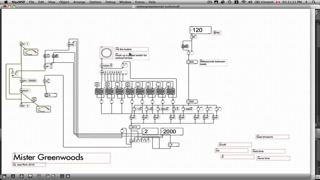The image size is (320, 180).
Task: Click the sel 0 1 2 3 4 5 6 7 object
Action: [114, 72]
